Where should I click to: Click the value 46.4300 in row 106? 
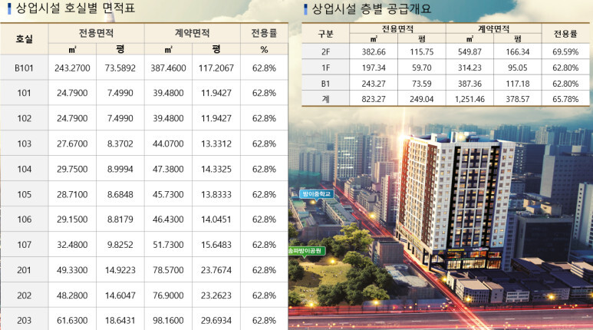coord(168,219)
